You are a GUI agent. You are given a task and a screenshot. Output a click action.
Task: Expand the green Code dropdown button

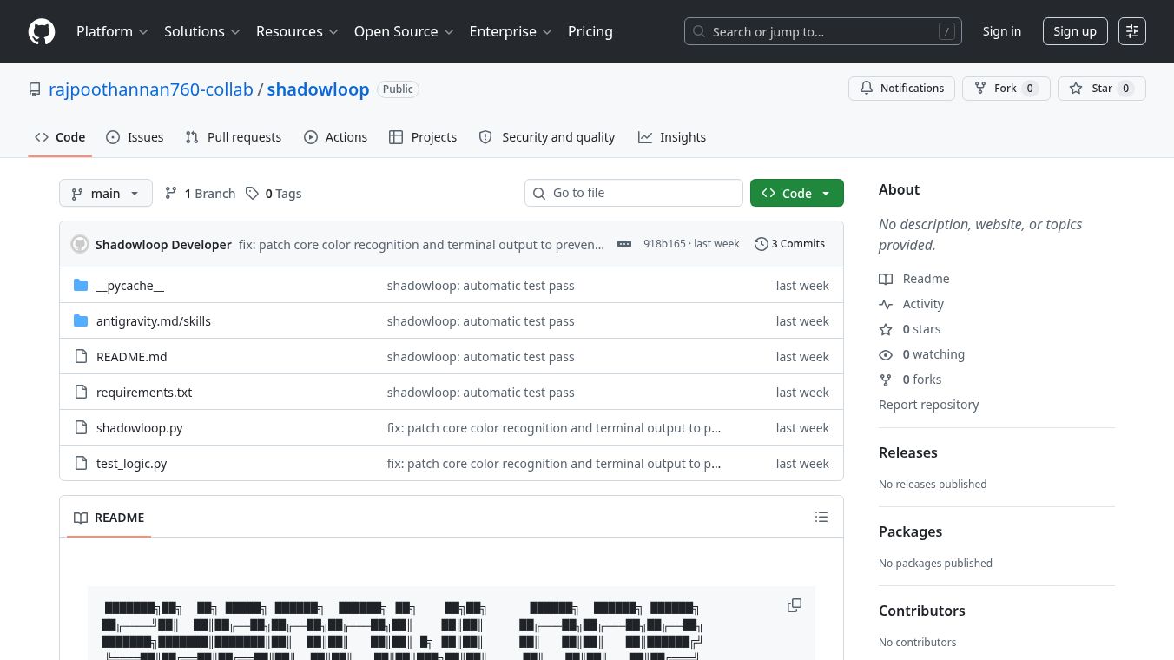click(797, 193)
